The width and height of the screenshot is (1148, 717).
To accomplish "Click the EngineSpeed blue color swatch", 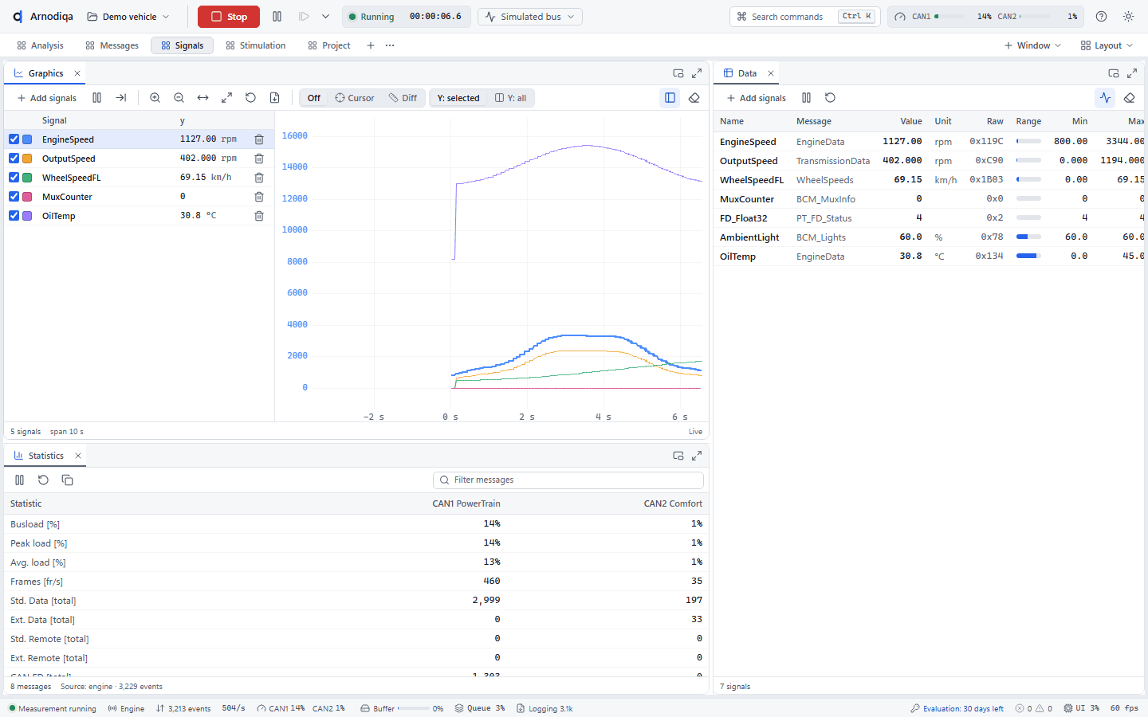I will pyautogui.click(x=27, y=139).
